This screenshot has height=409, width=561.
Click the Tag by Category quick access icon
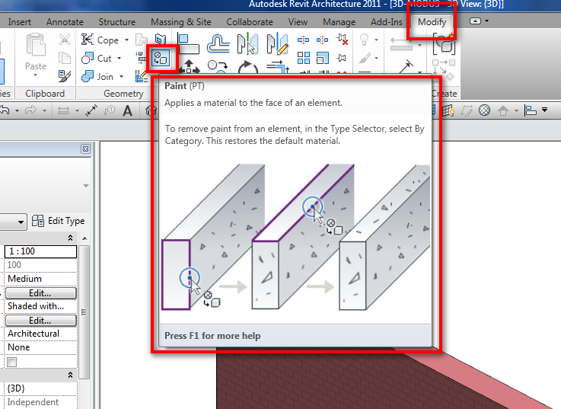[110, 110]
